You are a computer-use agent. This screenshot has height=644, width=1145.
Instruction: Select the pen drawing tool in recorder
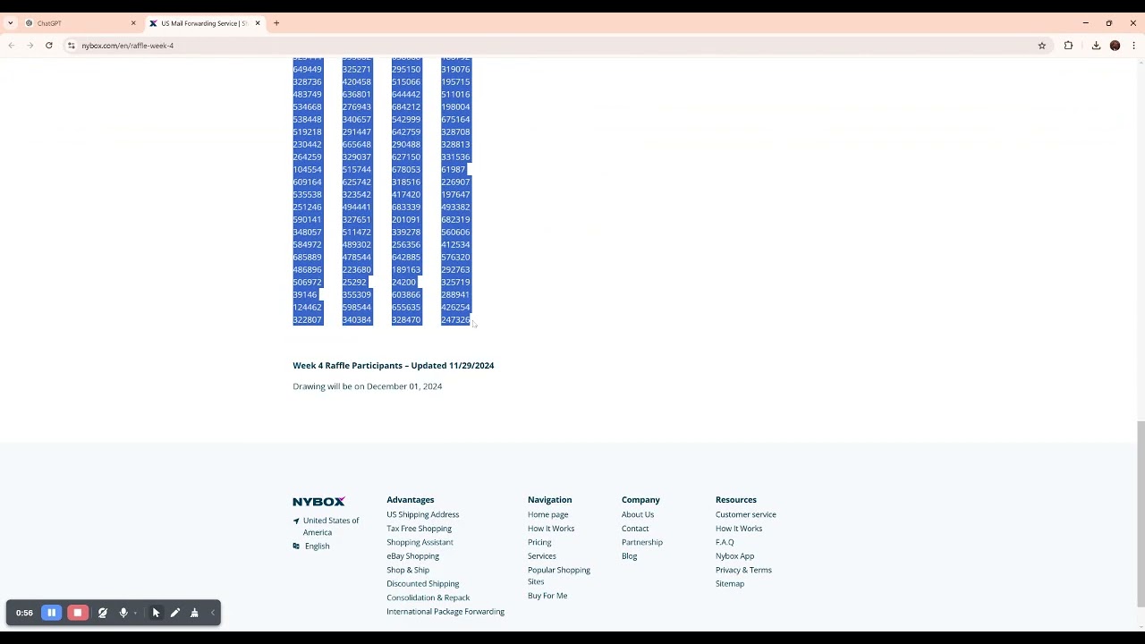click(x=175, y=613)
